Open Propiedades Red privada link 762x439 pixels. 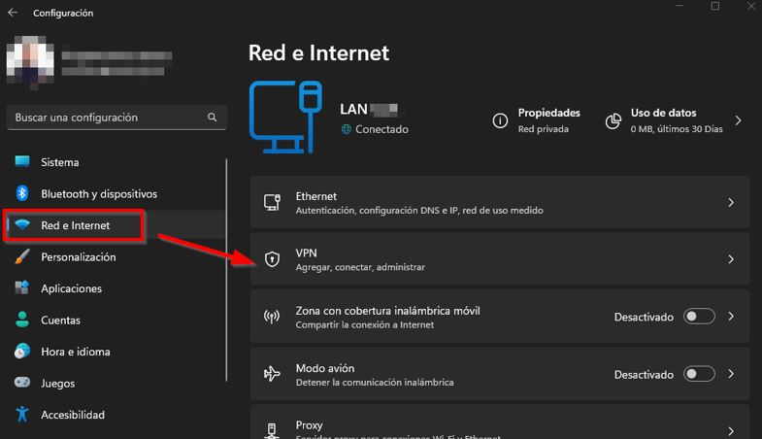(548, 119)
